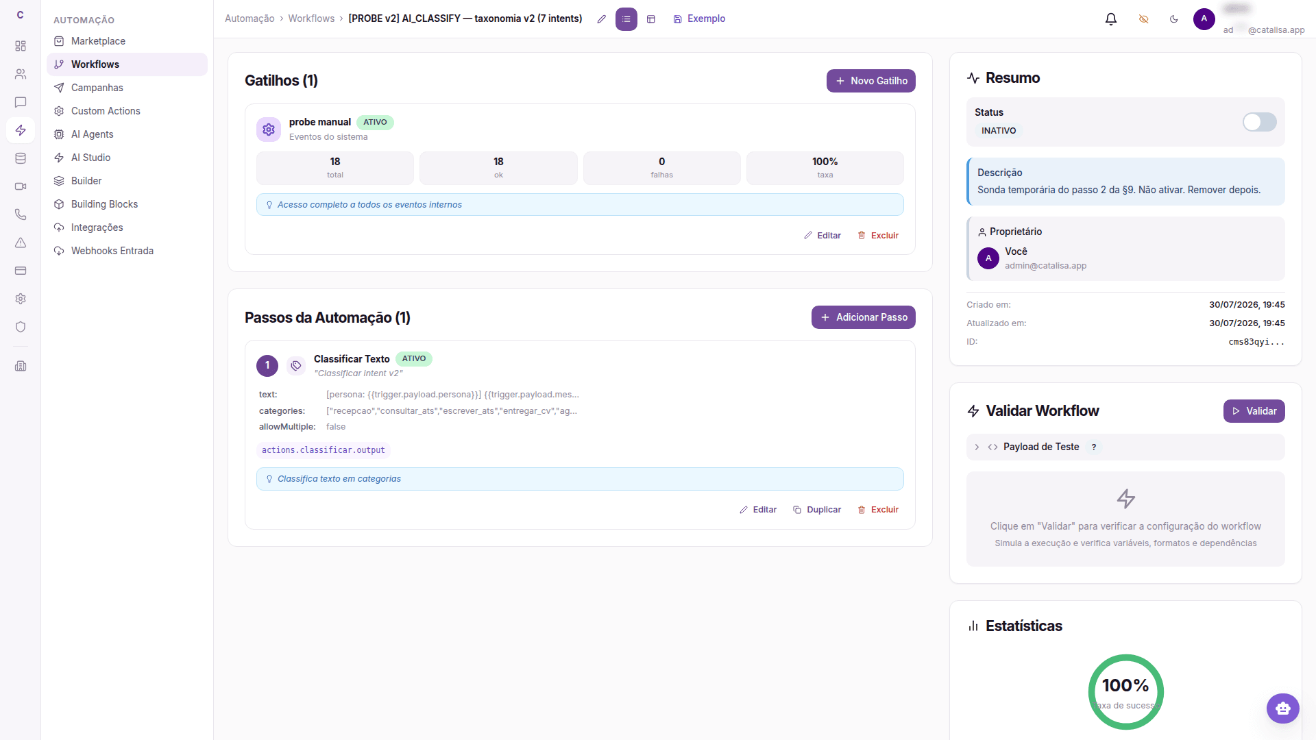Open the settings gear icon in left rail
Viewport: 1316px width, 740px height.
pos(21,299)
